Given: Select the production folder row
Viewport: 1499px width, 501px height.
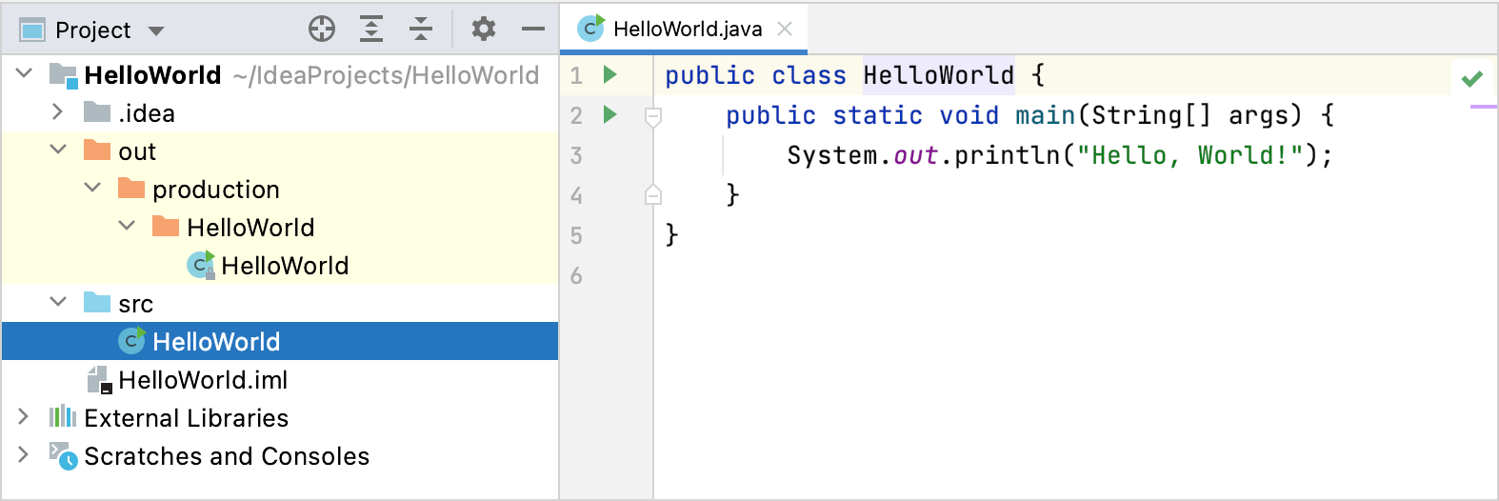Looking at the screenshot, I should click(280, 190).
